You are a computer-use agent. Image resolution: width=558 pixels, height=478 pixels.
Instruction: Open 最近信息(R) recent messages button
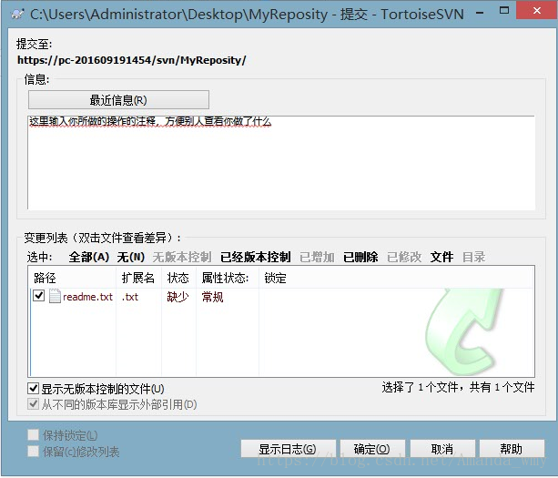coord(118,100)
